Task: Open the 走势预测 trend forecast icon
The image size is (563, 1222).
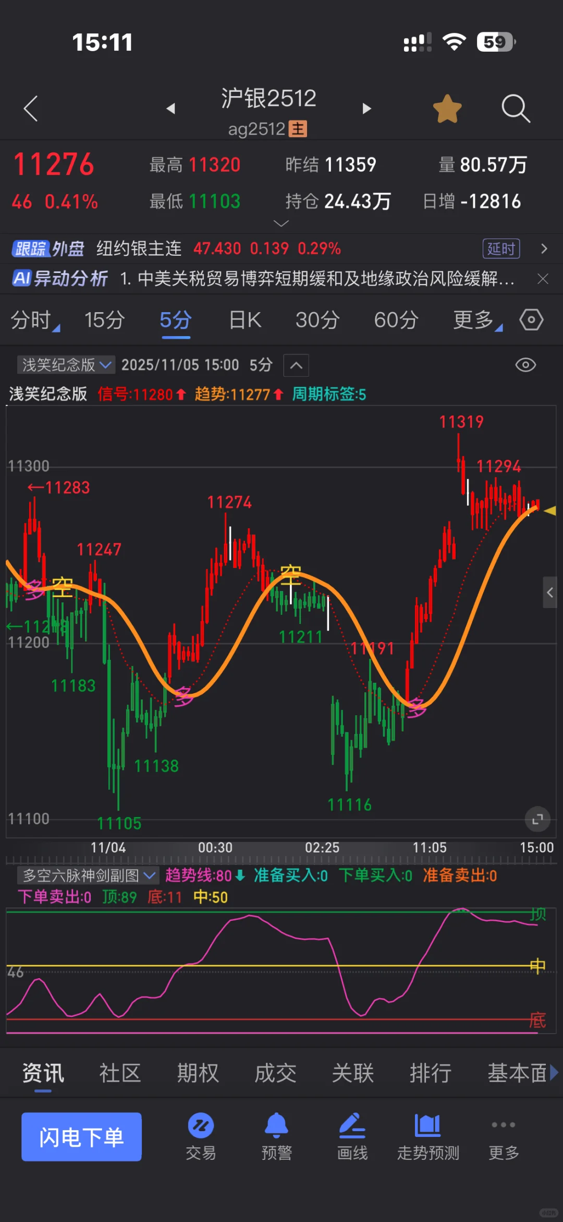Action: 428,1136
